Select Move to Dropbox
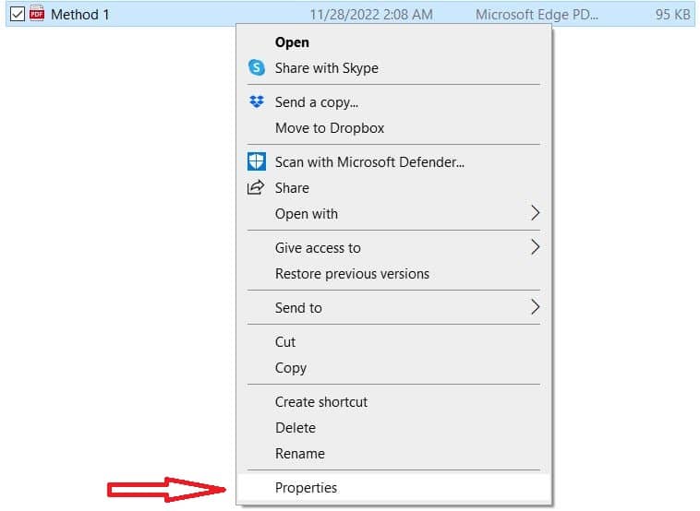Screen dimensions: 700x511 (393, 128)
